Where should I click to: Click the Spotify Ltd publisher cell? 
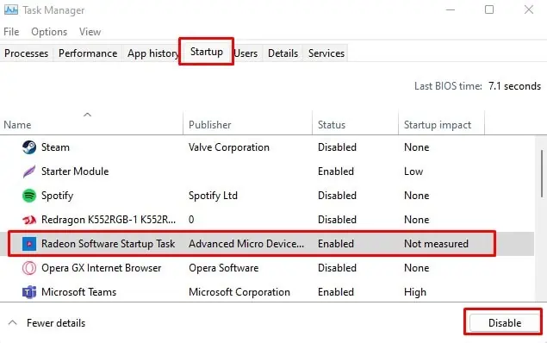pyautogui.click(x=213, y=196)
